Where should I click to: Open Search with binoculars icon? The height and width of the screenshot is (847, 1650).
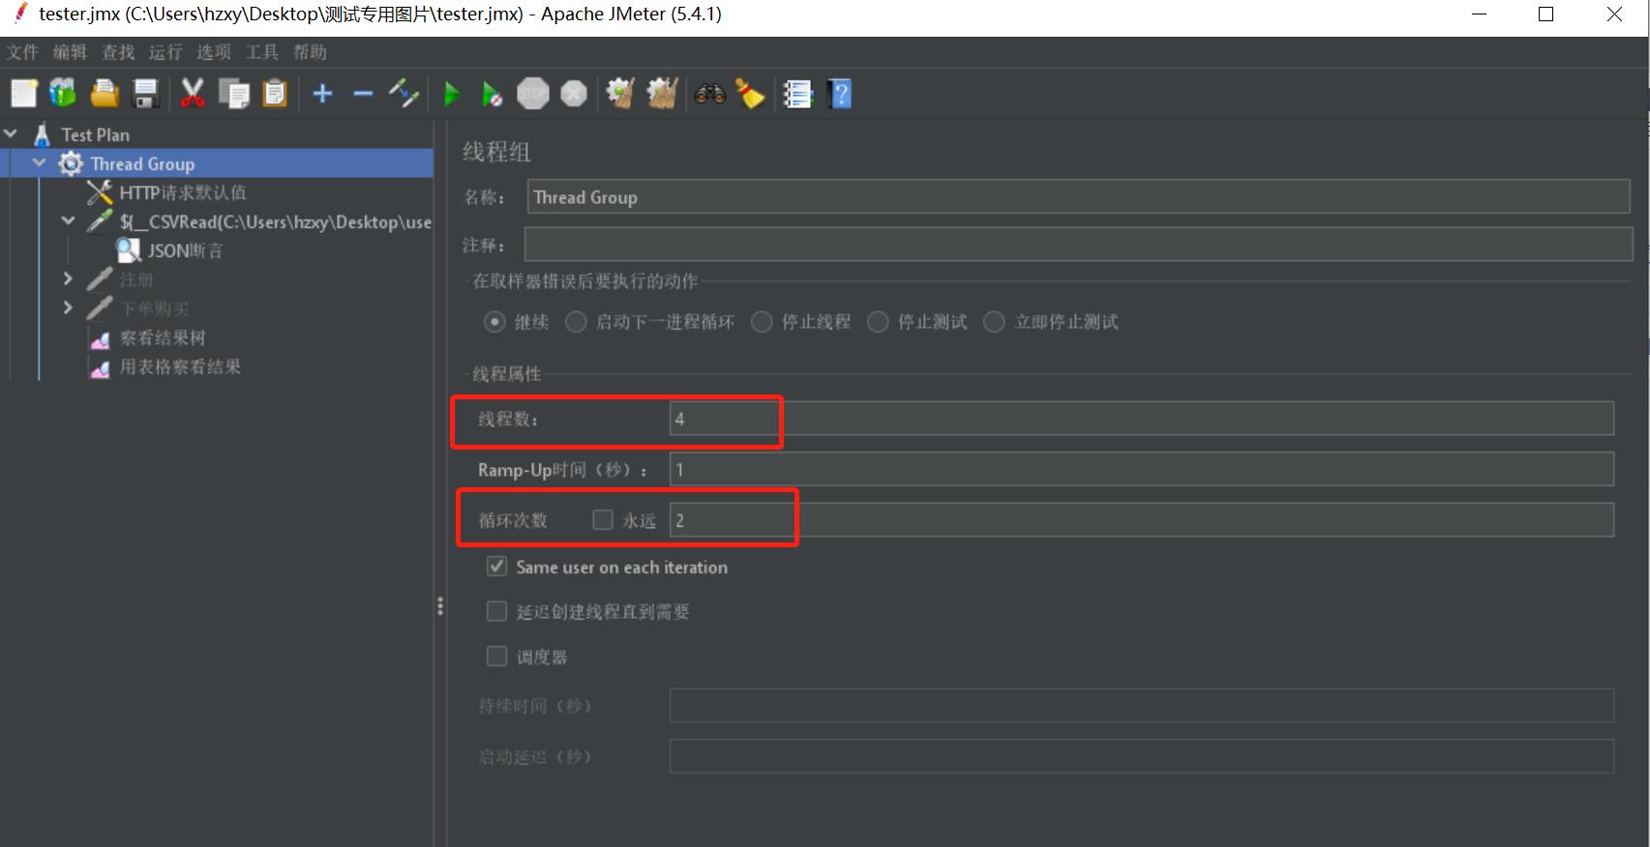[709, 94]
